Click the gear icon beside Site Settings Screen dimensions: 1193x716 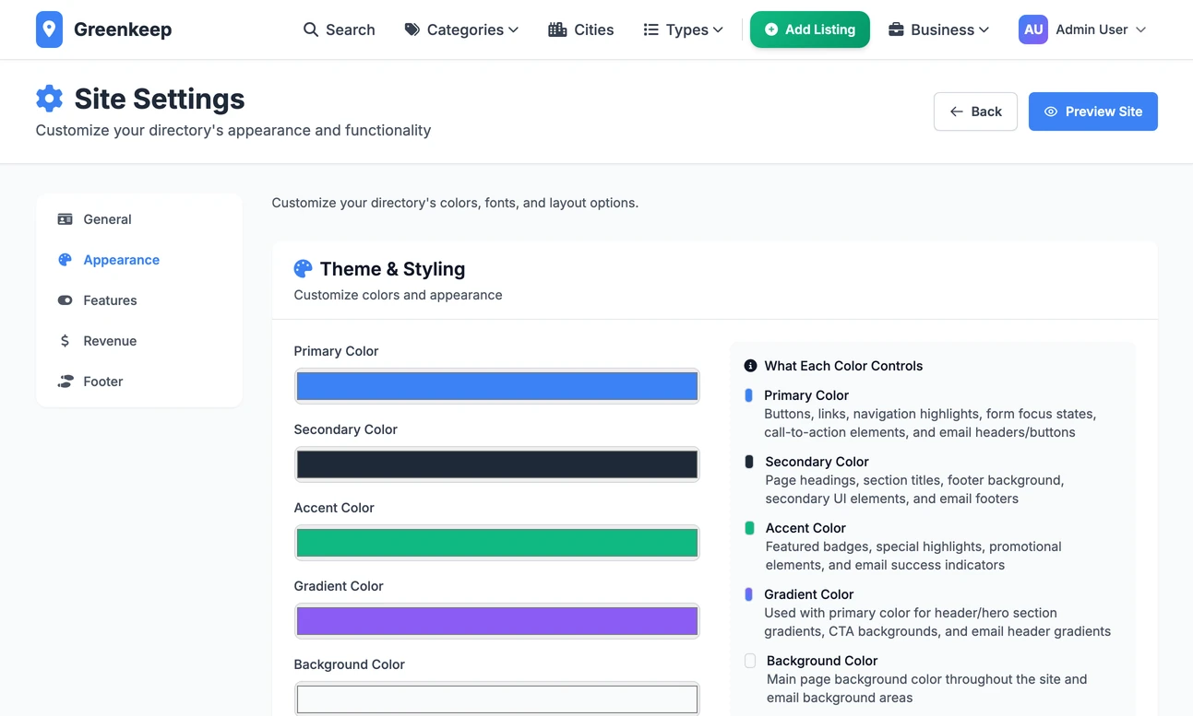49,99
